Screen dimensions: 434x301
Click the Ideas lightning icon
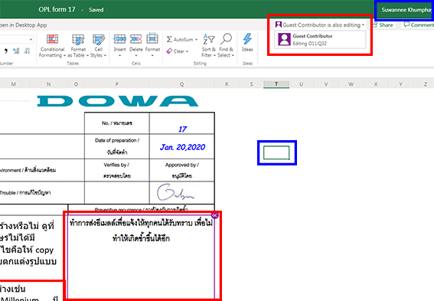coord(247,39)
